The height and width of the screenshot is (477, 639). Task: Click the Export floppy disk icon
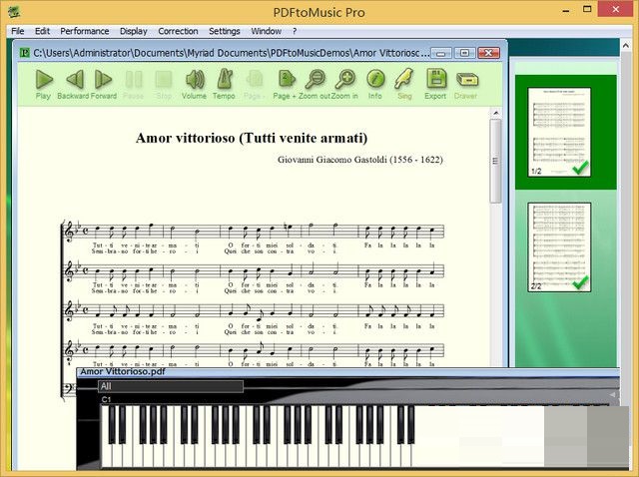pyautogui.click(x=435, y=80)
